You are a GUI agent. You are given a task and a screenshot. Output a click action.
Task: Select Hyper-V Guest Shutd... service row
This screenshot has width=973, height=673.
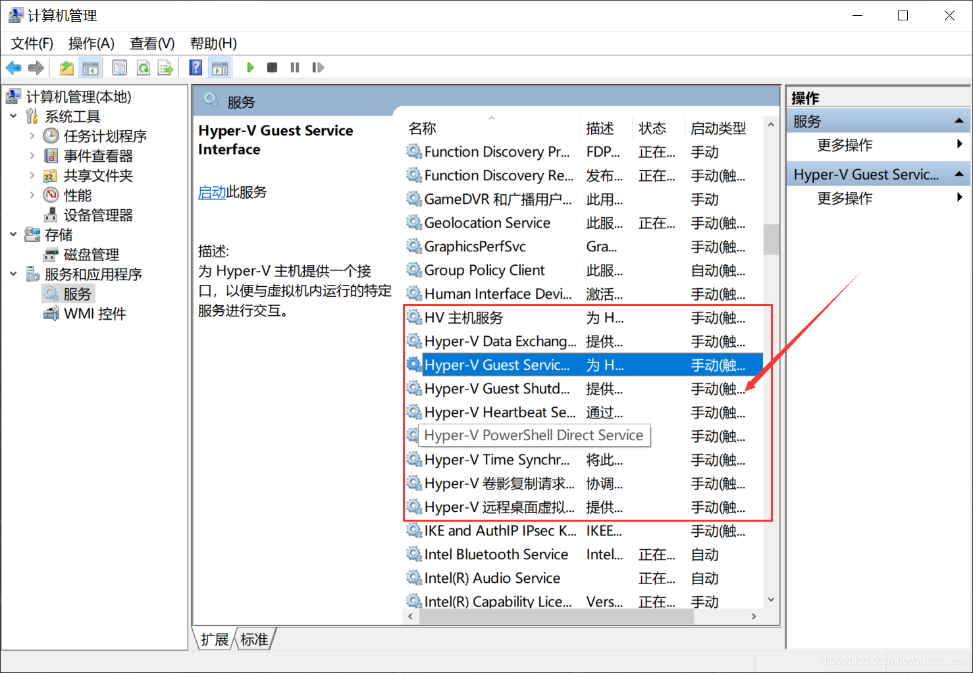583,388
